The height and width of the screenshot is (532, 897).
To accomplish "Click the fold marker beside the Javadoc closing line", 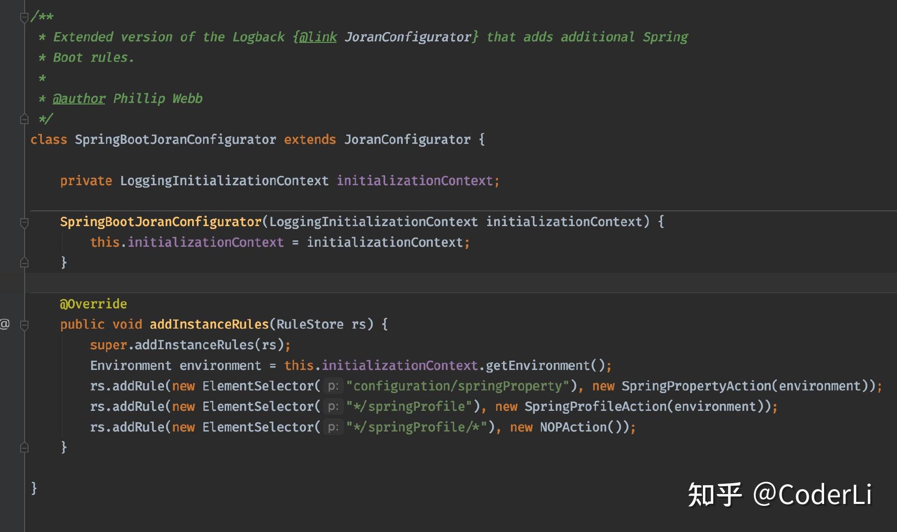I will [x=24, y=118].
